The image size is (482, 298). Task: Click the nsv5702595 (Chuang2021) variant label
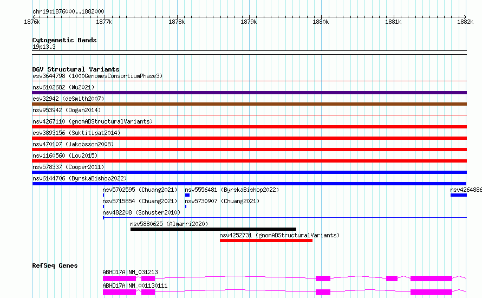(x=140, y=190)
